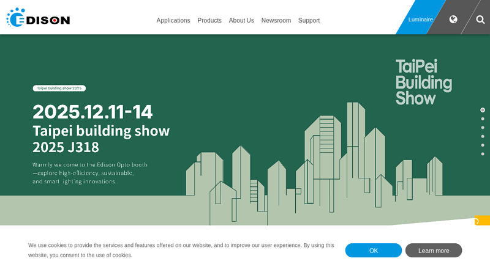Image resolution: width=490 pixels, height=275 pixels.
Task: Click the Learn more cookie button
Action: (434, 251)
